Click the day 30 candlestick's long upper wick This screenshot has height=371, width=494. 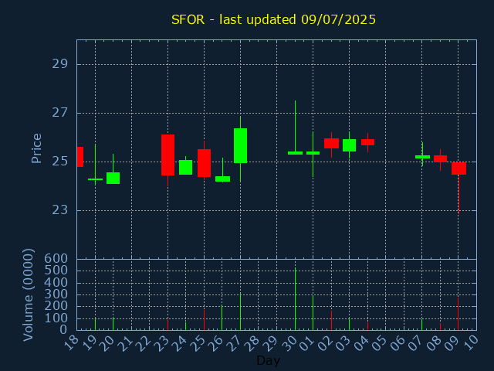click(x=295, y=126)
